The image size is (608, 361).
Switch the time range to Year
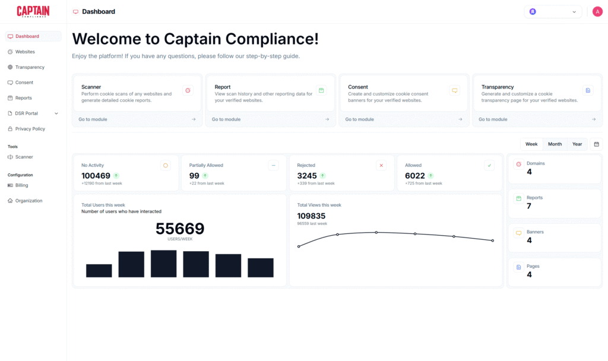coord(577,144)
